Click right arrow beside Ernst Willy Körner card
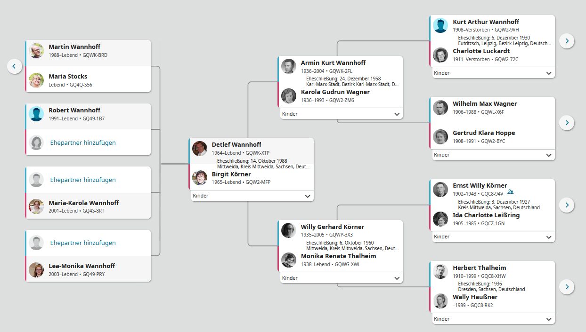This screenshot has width=586, height=332. (x=567, y=205)
